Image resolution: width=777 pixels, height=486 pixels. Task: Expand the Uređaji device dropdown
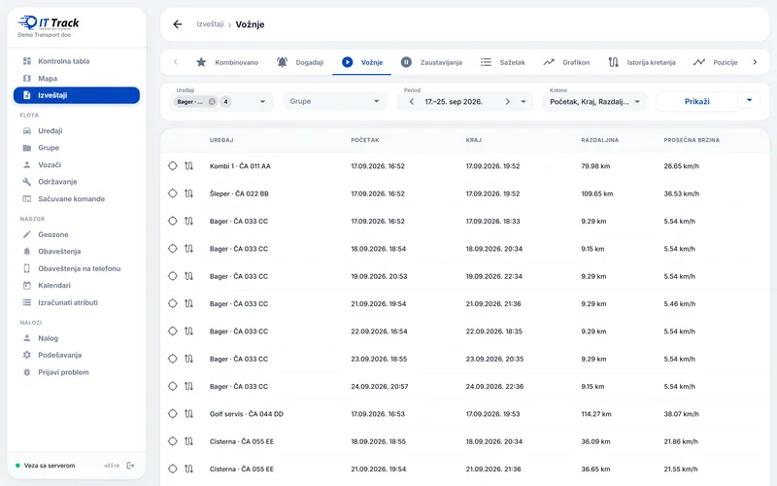[x=262, y=102]
